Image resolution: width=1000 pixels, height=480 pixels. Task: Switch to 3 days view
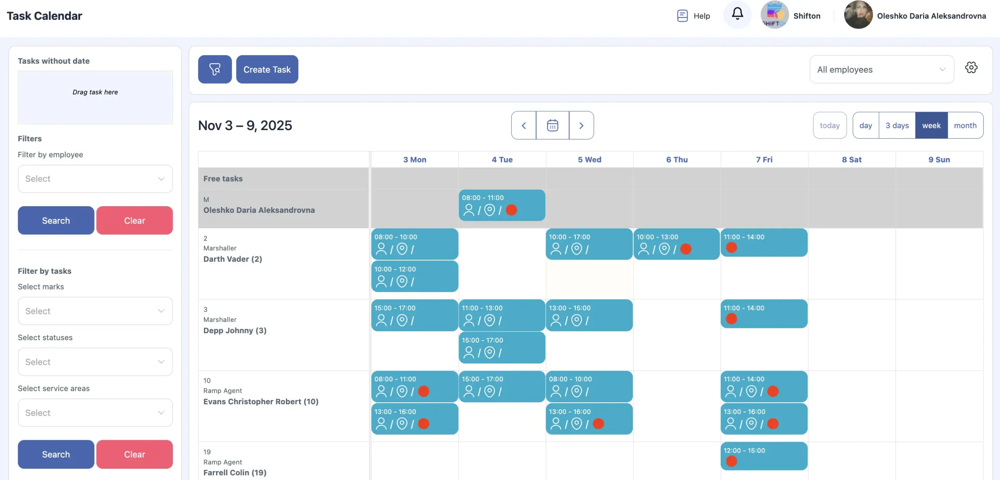coord(897,125)
